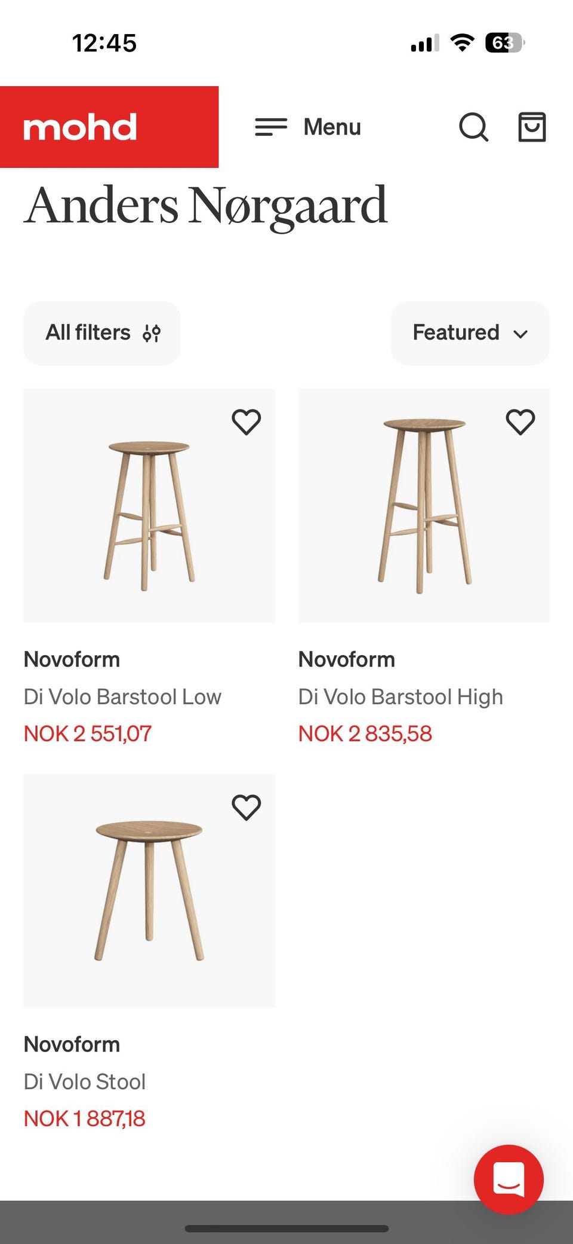The height and width of the screenshot is (1244, 573).
Task: Open the Menu navigation
Action: pyautogui.click(x=332, y=127)
